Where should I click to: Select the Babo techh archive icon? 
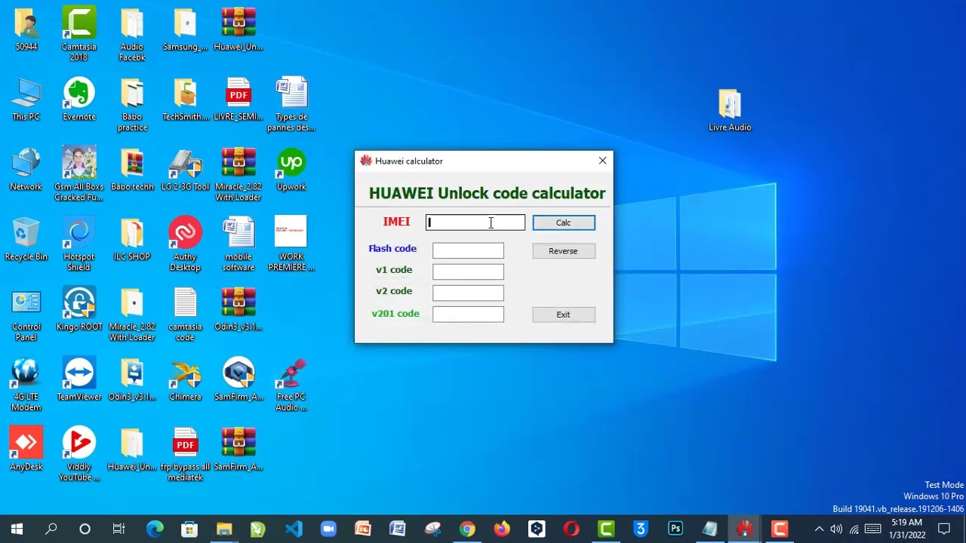click(x=132, y=170)
